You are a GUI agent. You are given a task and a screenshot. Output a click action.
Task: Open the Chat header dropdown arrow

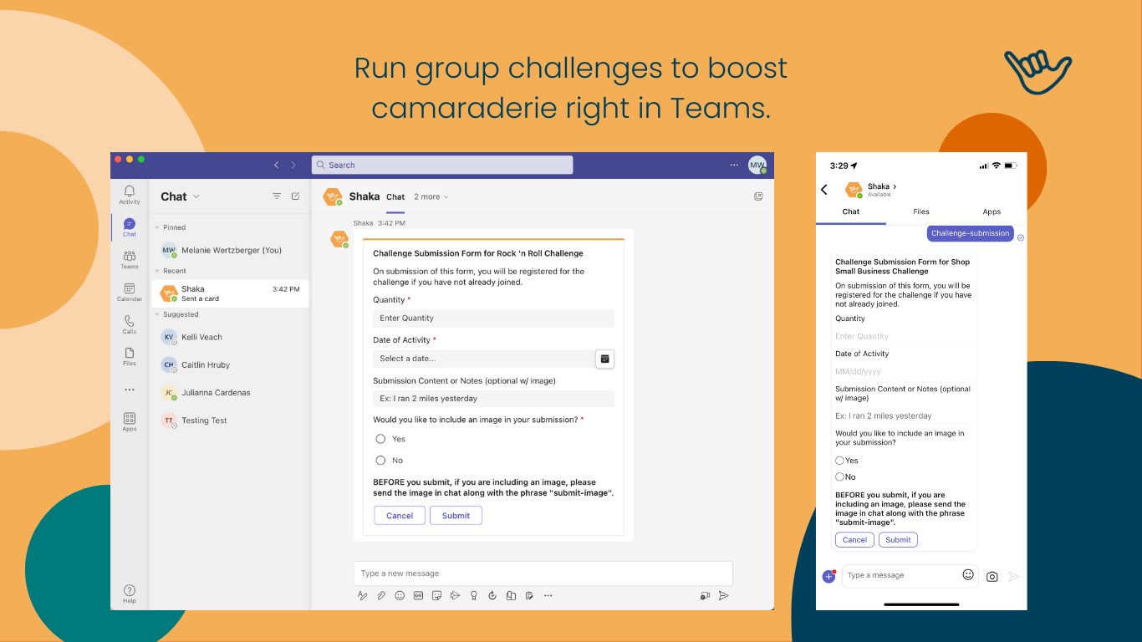(196, 196)
